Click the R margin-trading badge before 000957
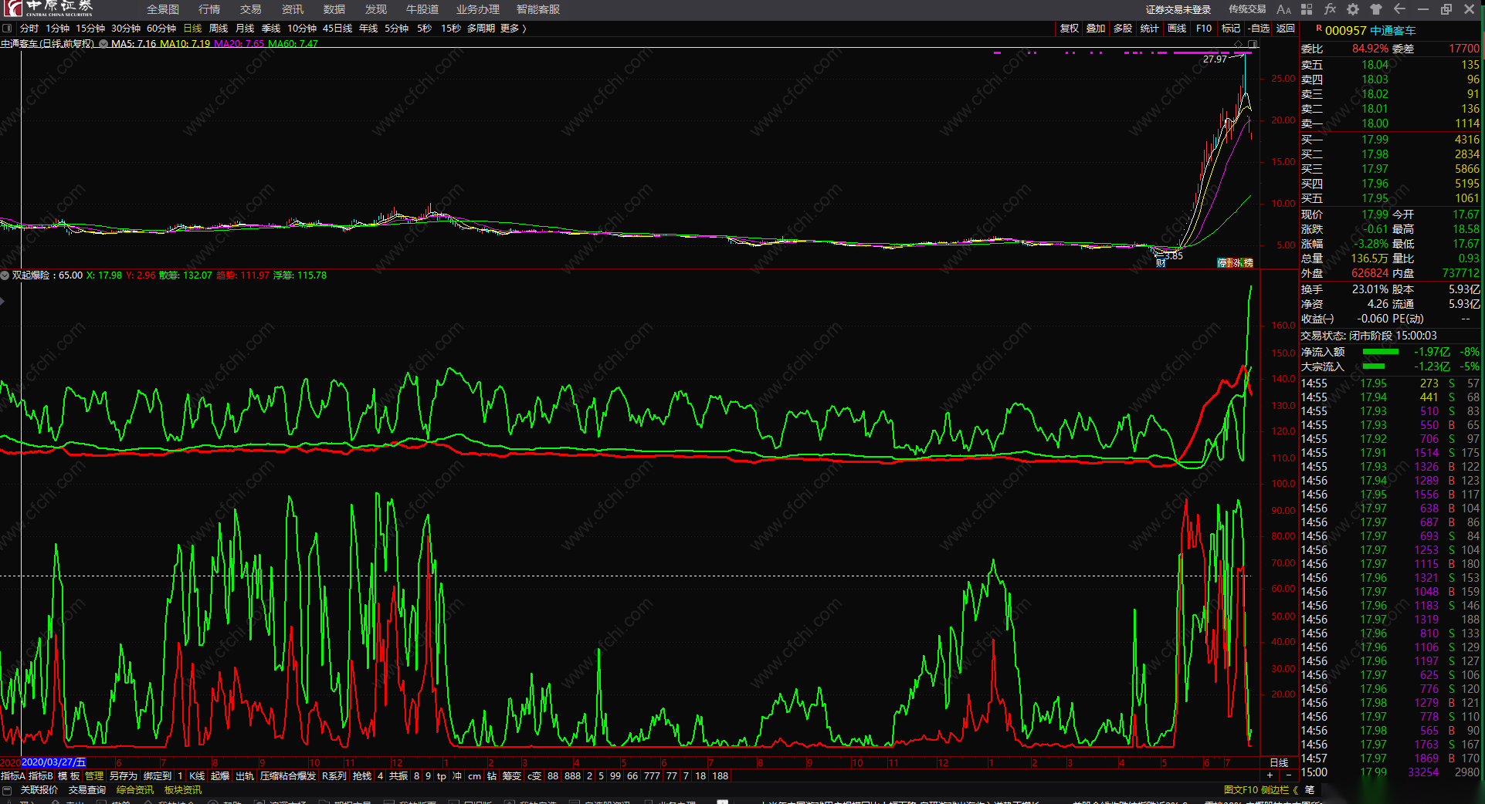The width and height of the screenshot is (1485, 804). [x=1319, y=28]
